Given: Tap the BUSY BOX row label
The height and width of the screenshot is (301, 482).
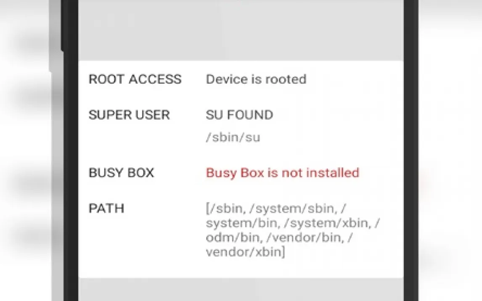Looking at the screenshot, I should tap(121, 173).
